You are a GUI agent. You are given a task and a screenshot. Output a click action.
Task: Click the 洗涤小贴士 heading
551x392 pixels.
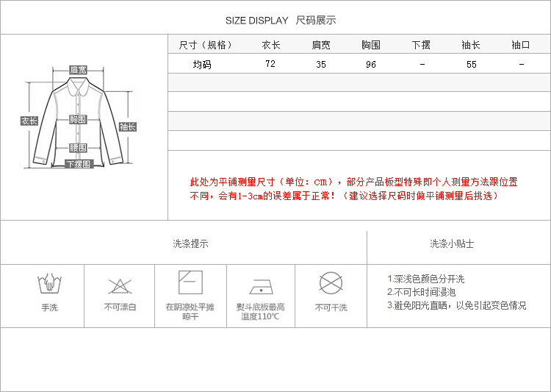(452, 243)
